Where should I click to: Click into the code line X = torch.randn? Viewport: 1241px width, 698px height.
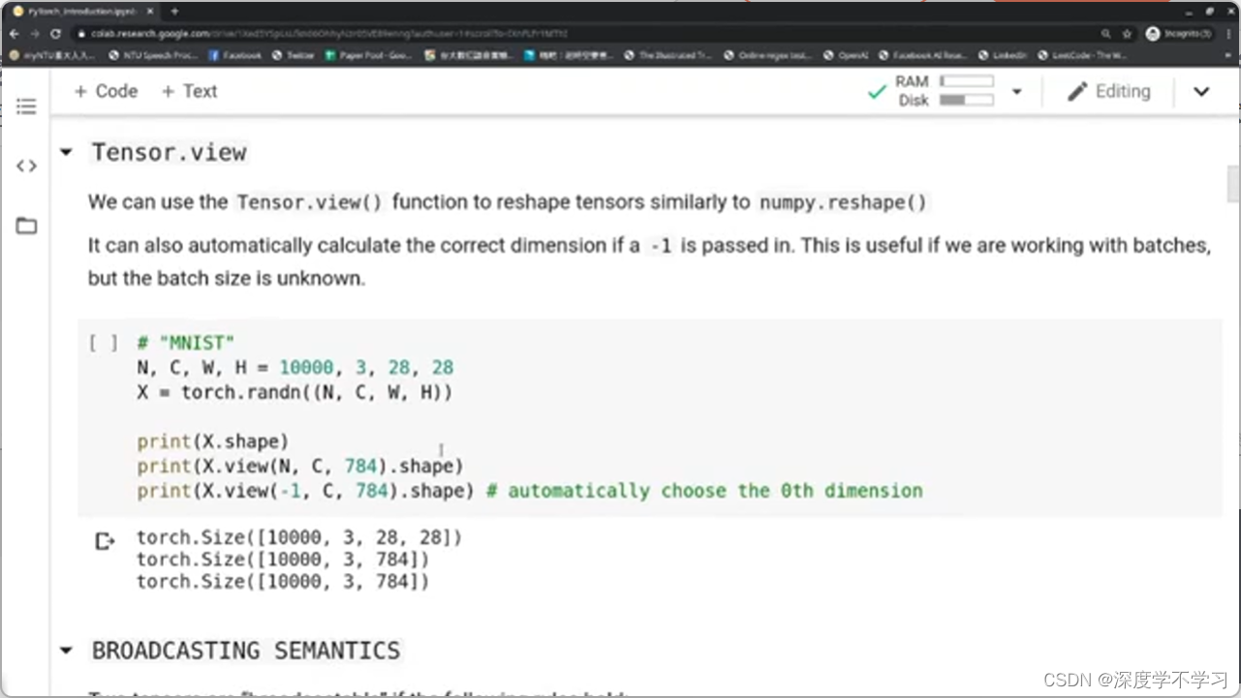[295, 392]
